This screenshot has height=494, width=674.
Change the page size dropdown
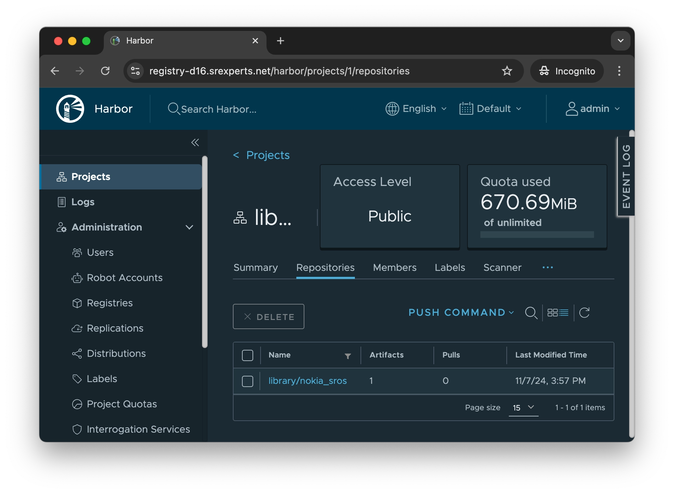coord(523,408)
